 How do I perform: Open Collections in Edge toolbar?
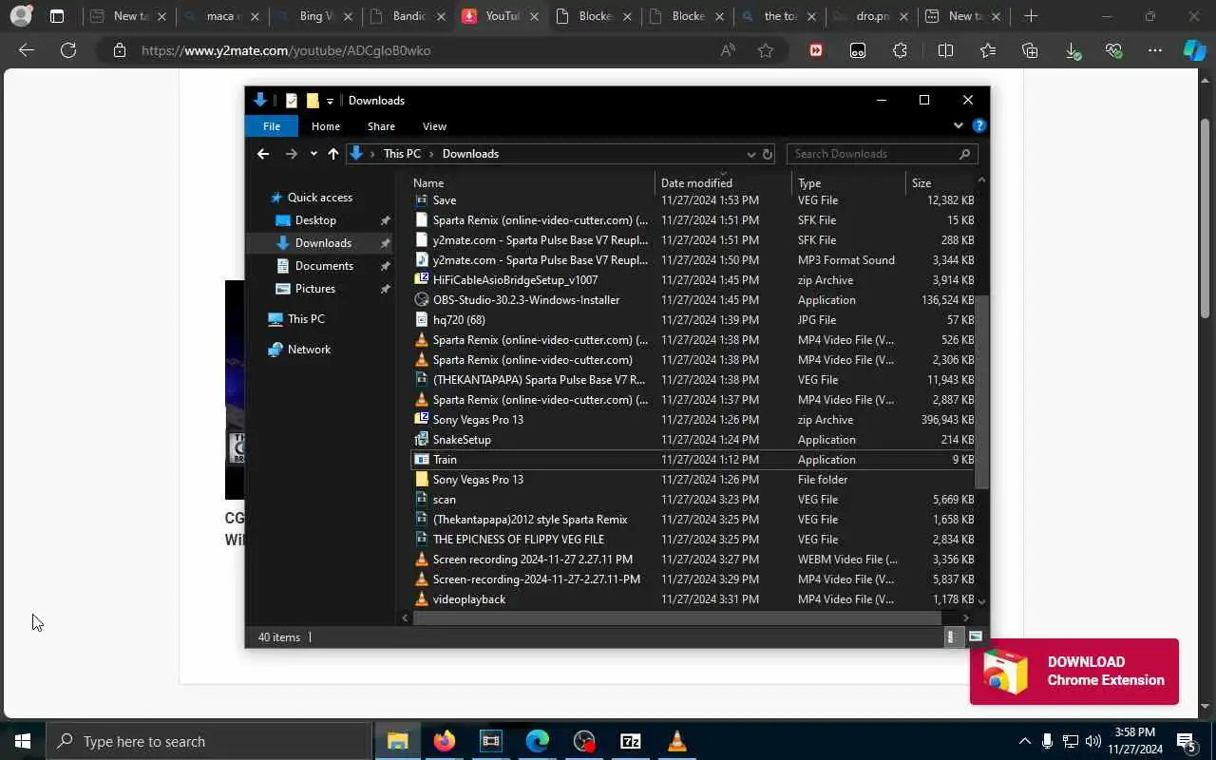pos(1030,50)
